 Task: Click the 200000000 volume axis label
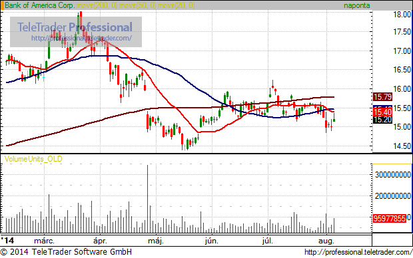pyautogui.click(x=393, y=196)
